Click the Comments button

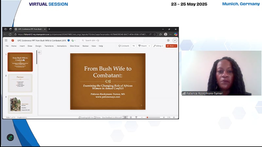click(x=124, y=46)
